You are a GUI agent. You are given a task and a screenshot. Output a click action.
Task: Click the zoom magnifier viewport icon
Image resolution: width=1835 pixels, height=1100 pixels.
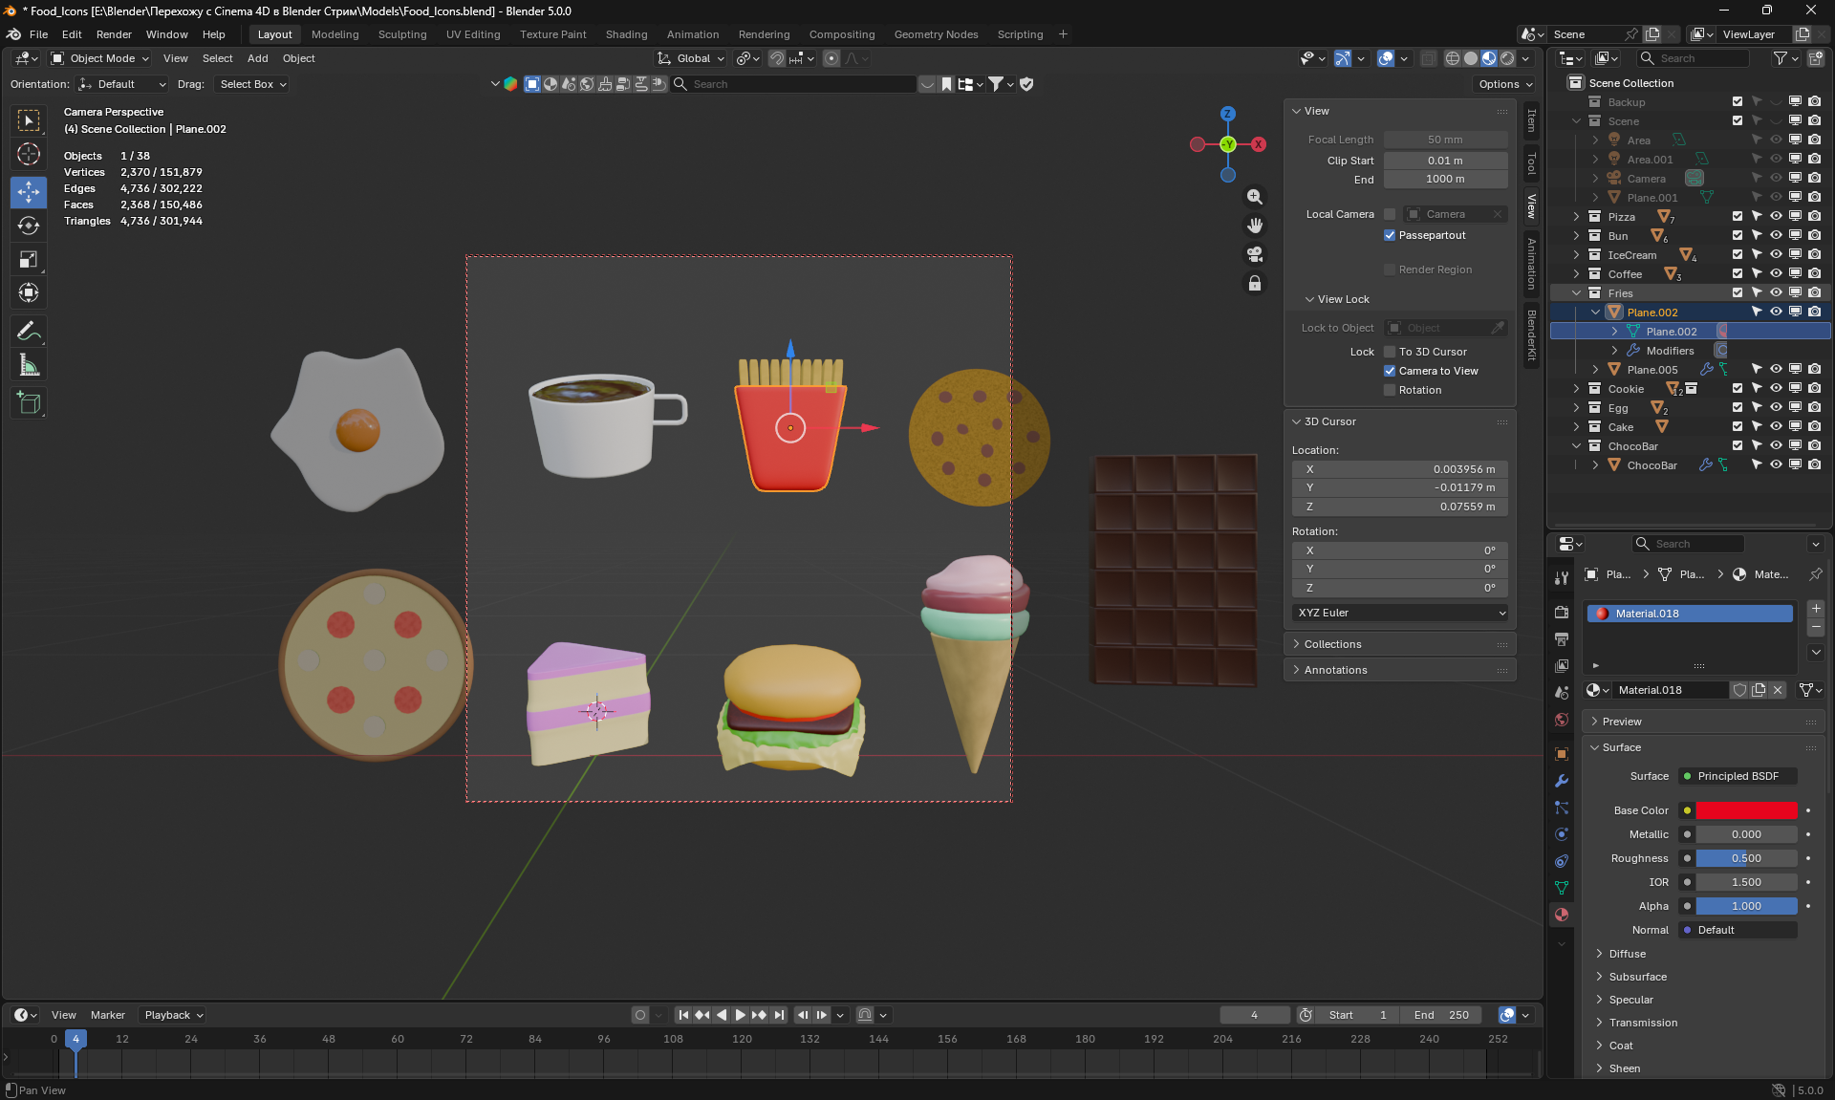[x=1255, y=197]
